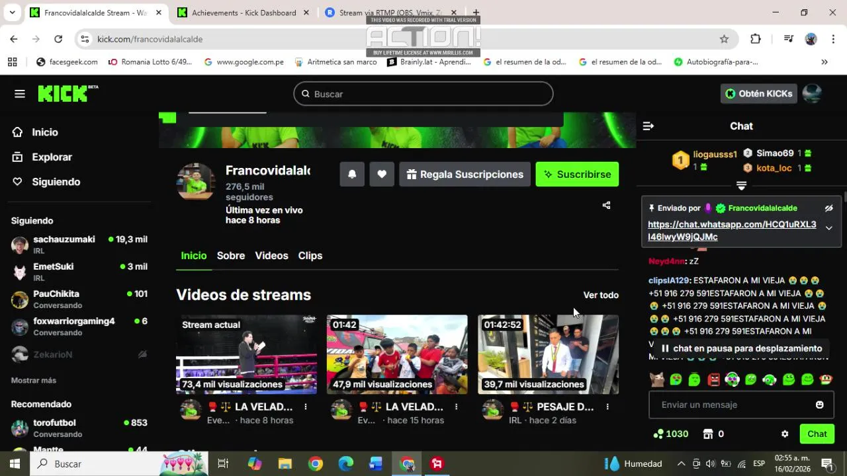Viewport: 847px width, 476px height.
Task: Click Regala Suscripciones button
Action: [465, 174]
